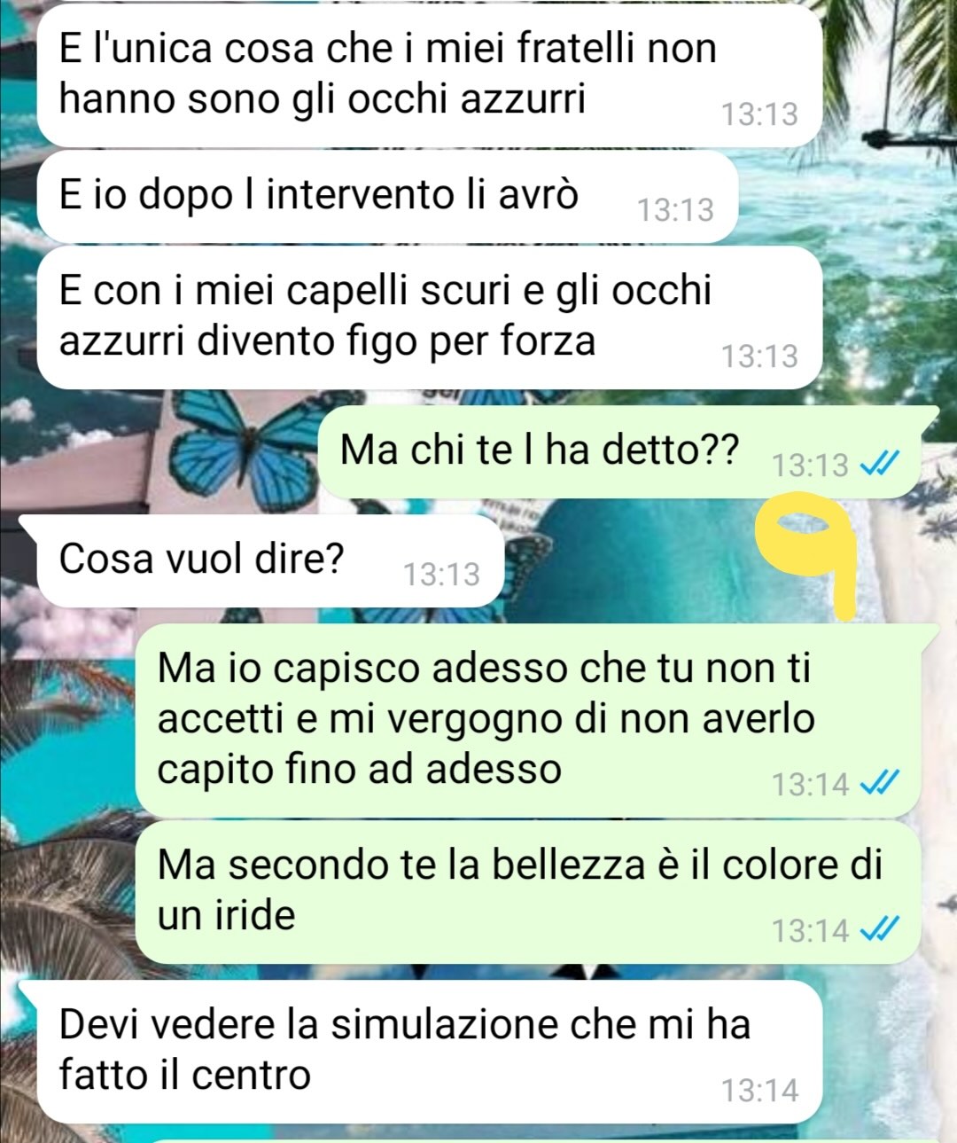Tap the 13:14 timestamp on 'fatto il centro' message
The image size is (957, 1143).
(x=759, y=1091)
